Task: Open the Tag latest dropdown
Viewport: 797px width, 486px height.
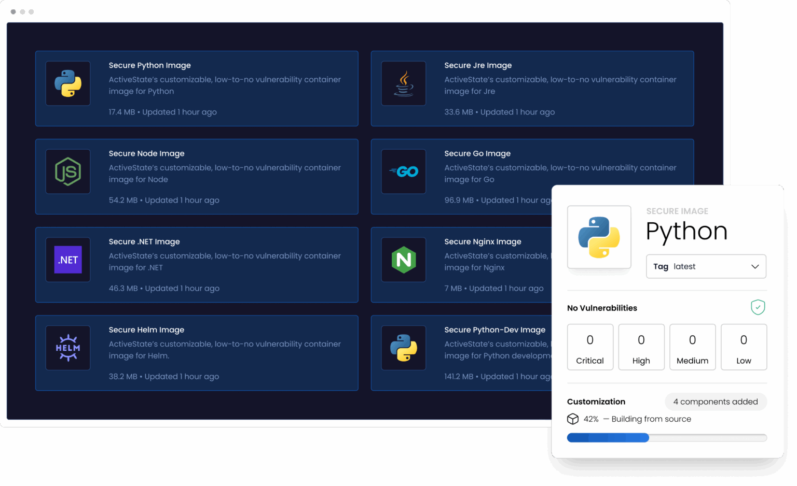Action: point(706,266)
